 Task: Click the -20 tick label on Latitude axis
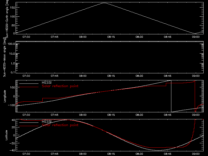click(12, 143)
